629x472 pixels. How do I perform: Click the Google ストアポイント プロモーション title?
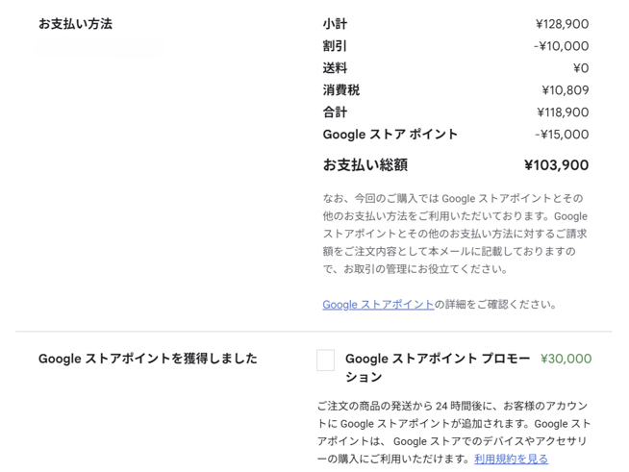[437, 367]
